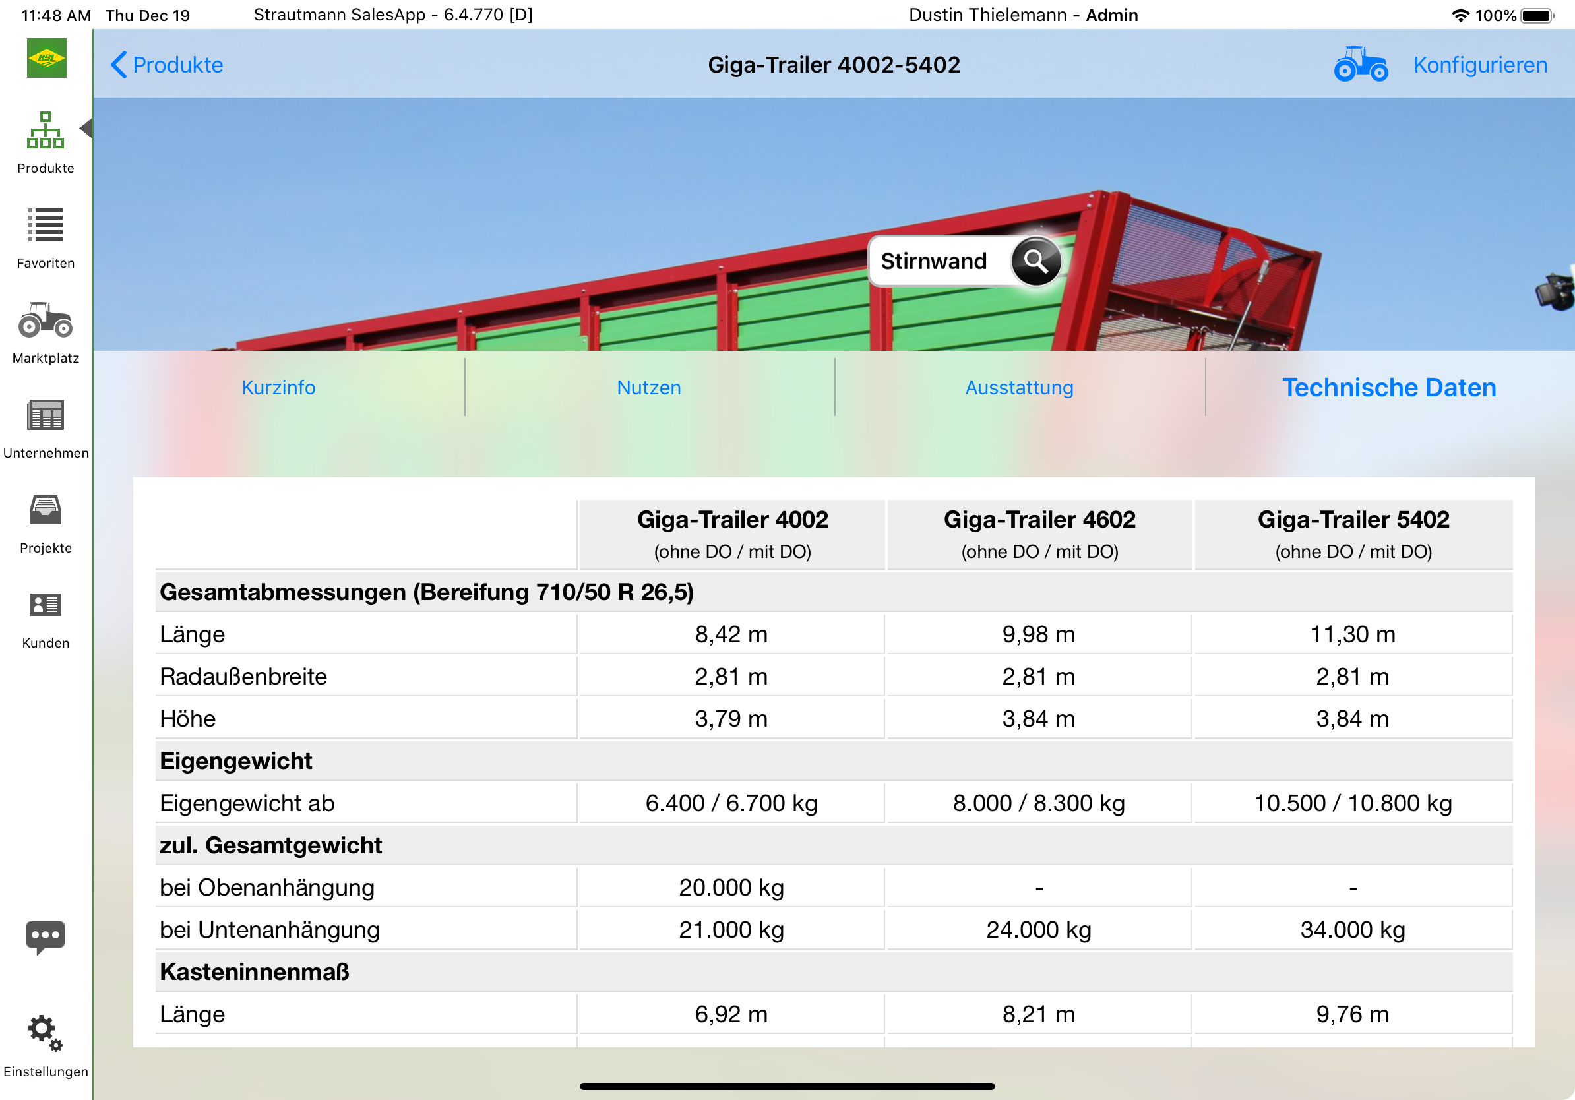The height and width of the screenshot is (1100, 1575).
Task: Tap the Dustin Thielemann - Admin label
Action: point(1023,15)
